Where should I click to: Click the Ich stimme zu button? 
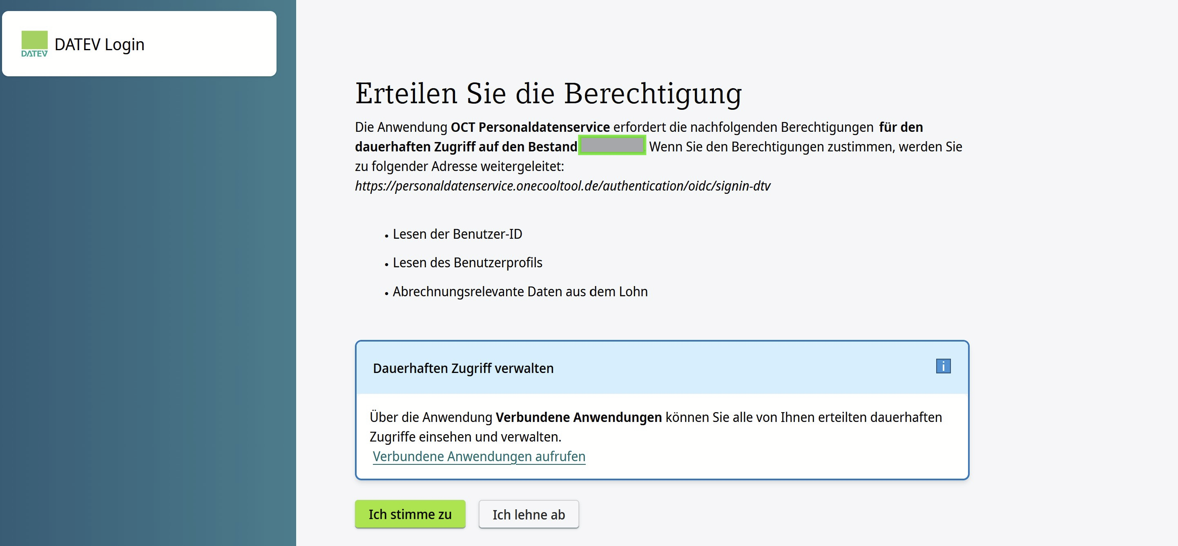410,514
